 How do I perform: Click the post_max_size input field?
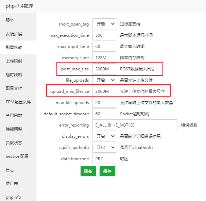tap(104, 69)
